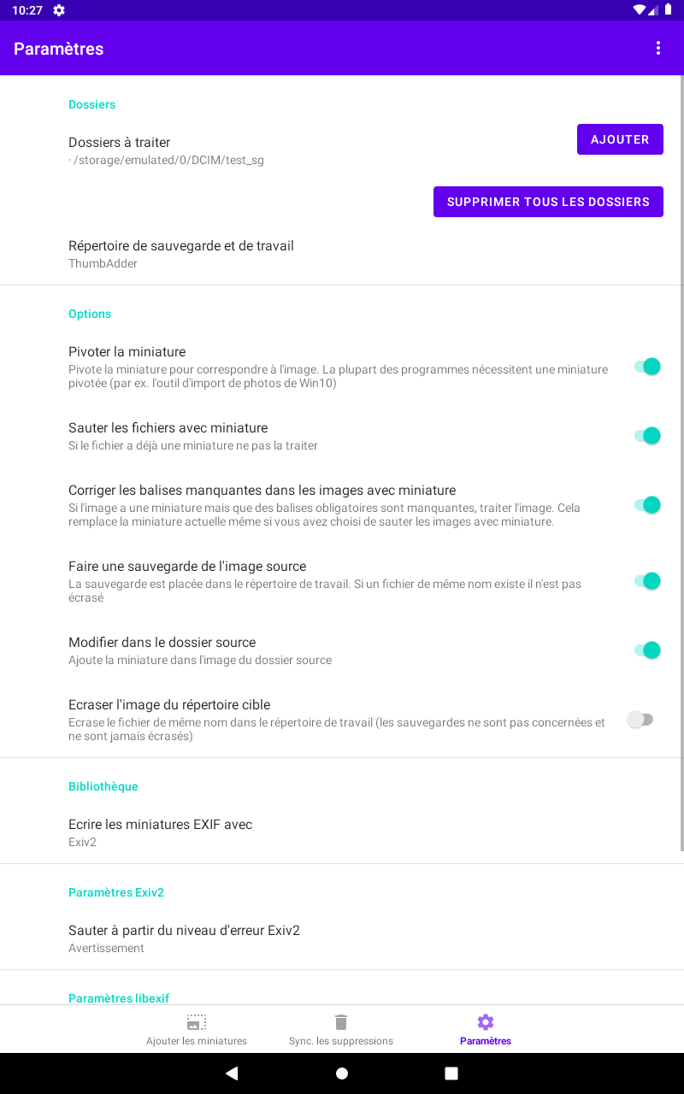Open the three-dot overflow menu

coord(658,49)
